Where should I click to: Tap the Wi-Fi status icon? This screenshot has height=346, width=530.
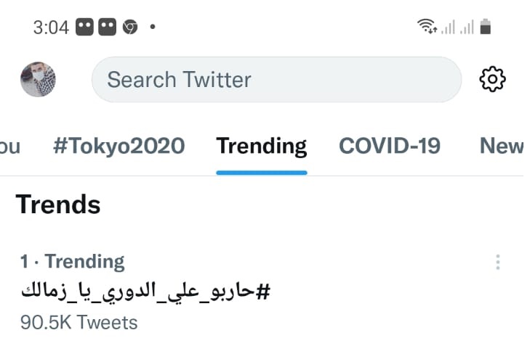pos(427,26)
